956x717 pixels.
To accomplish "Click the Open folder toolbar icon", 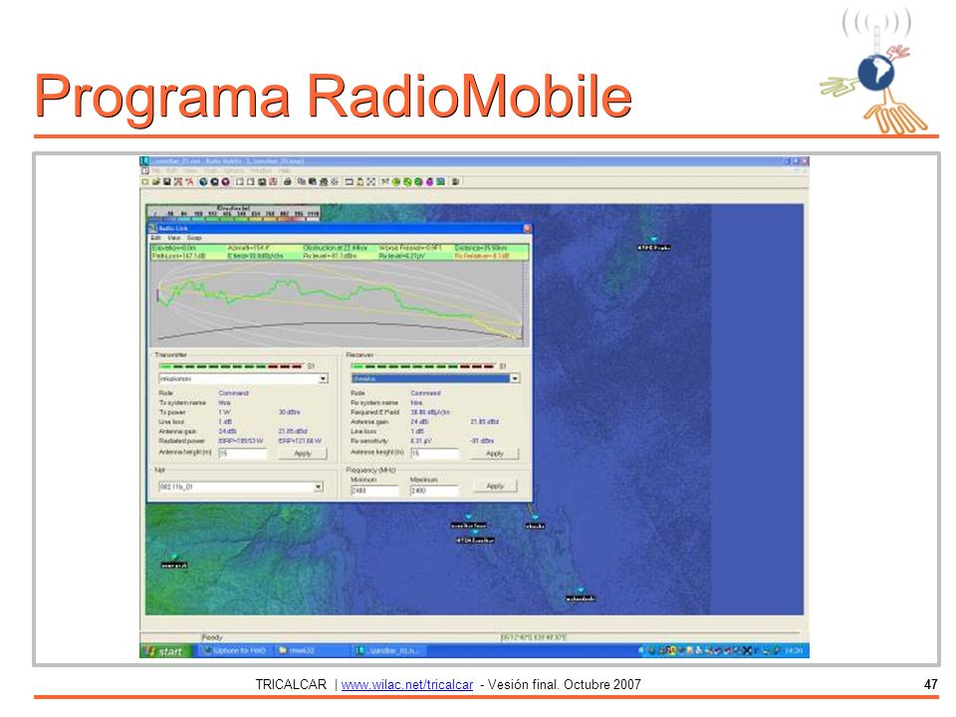I will pos(156,181).
